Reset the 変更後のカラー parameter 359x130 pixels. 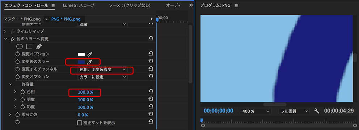point(151,61)
